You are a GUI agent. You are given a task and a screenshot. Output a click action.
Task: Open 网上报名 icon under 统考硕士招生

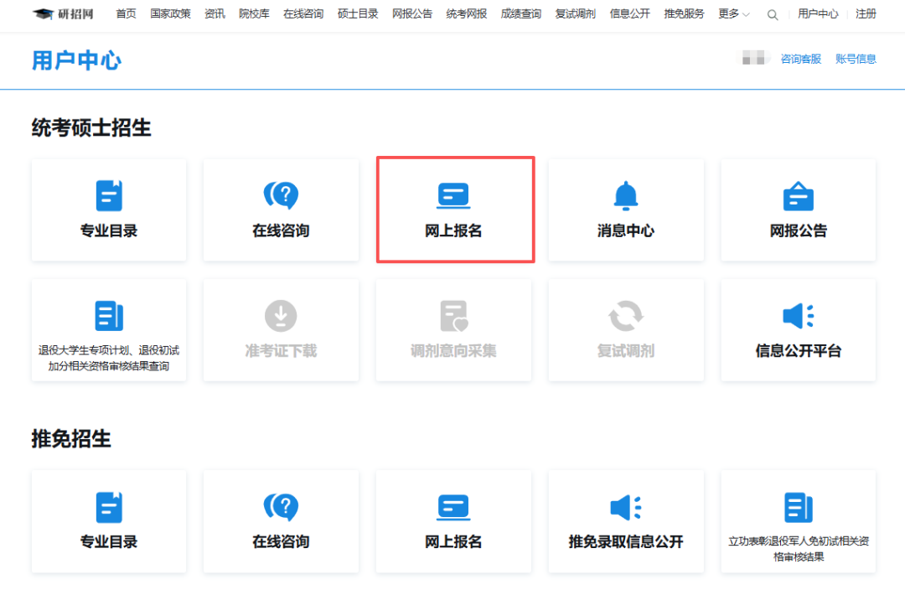[x=453, y=195]
